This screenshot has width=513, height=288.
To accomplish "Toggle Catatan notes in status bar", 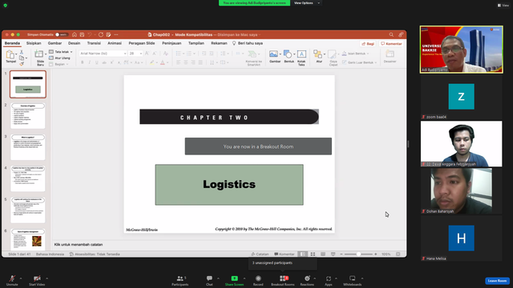I will [260, 254].
